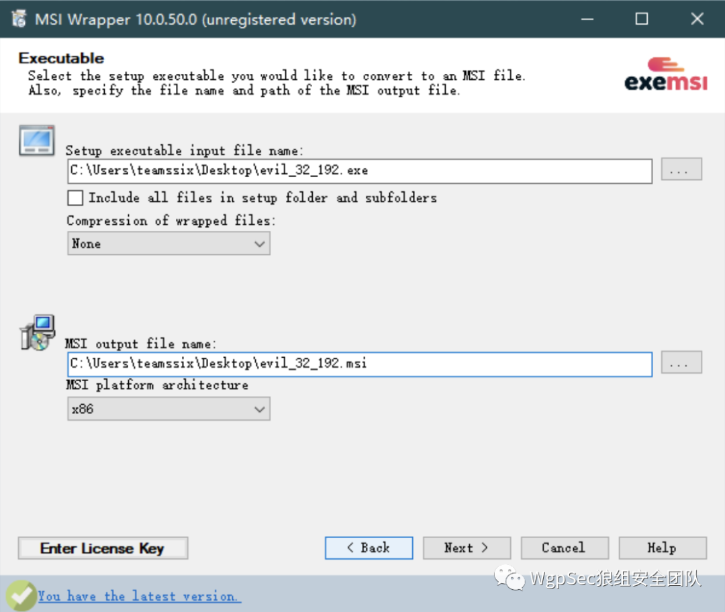Click the MSI Wrapper title bar app icon
725x612 pixels.
coord(19,19)
